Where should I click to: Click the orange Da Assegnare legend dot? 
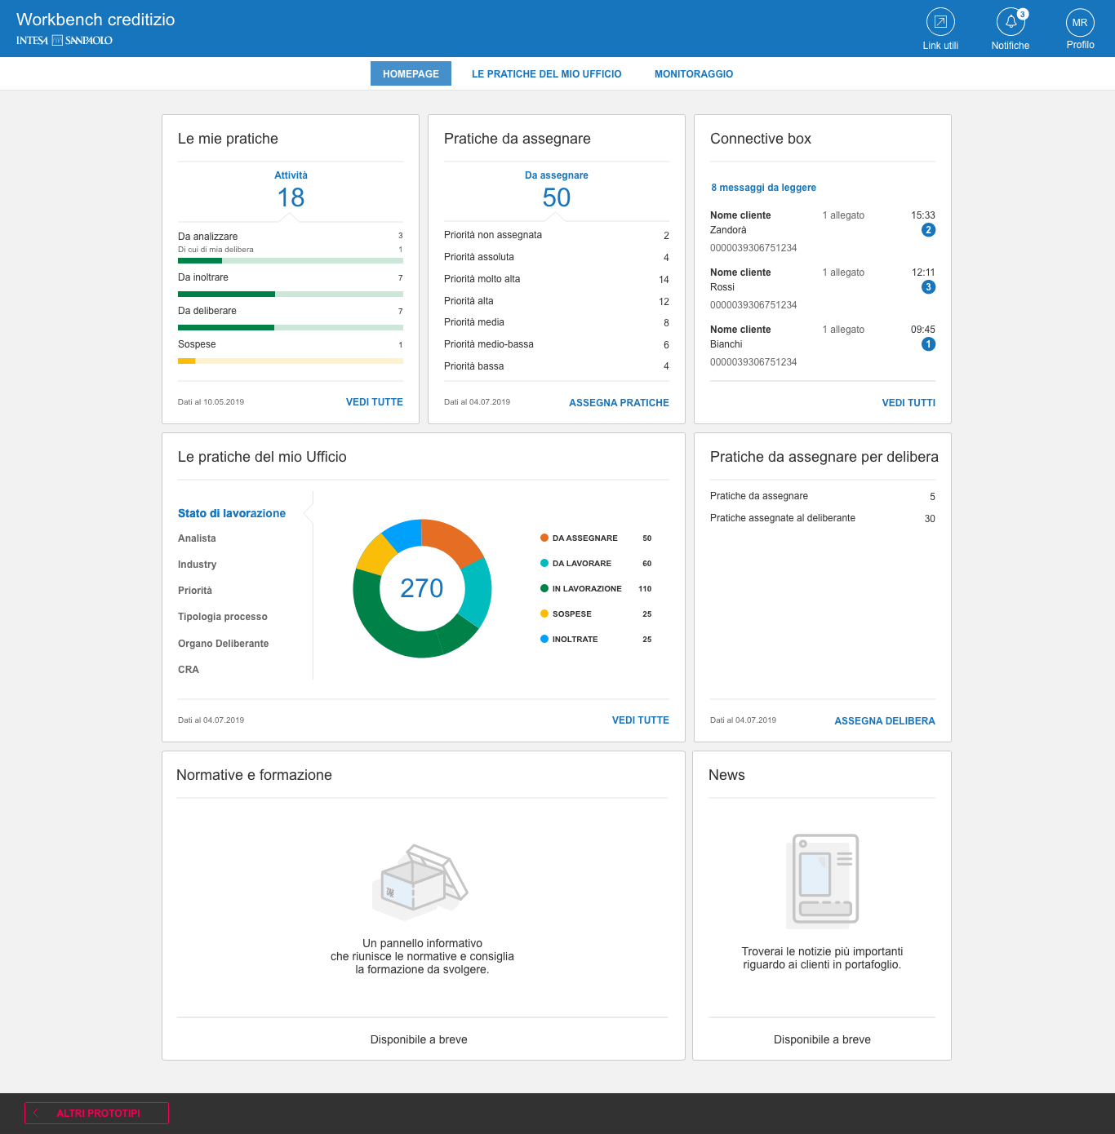click(544, 538)
